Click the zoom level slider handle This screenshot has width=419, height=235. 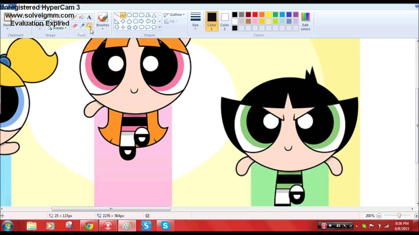(x=399, y=216)
